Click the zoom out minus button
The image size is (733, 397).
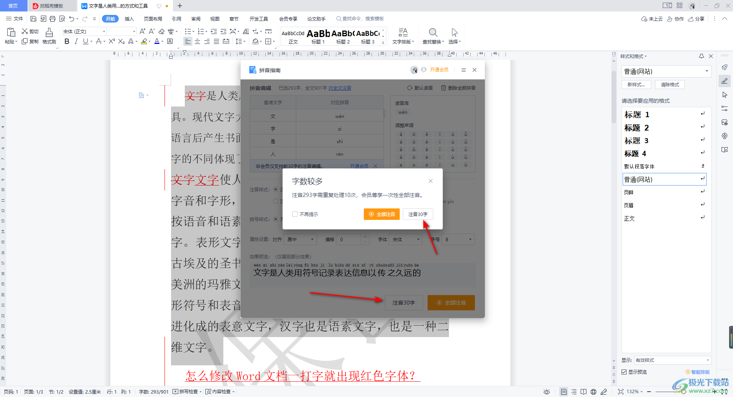pos(649,392)
